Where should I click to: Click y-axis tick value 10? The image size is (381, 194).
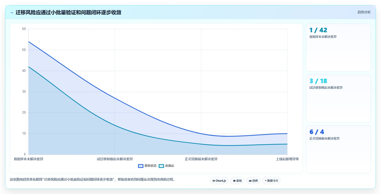coord(24,134)
